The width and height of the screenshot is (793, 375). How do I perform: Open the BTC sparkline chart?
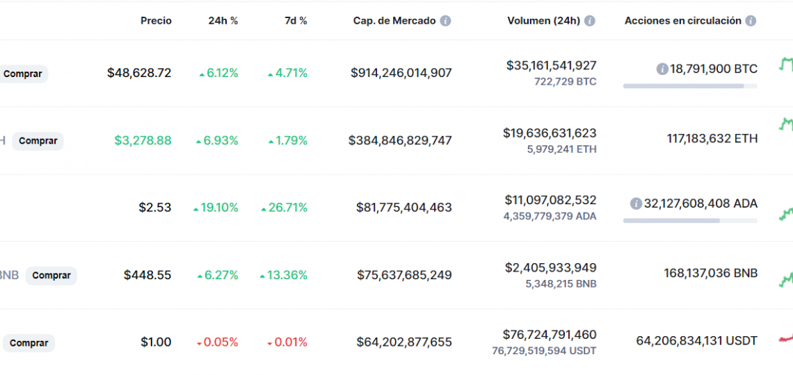point(785,65)
